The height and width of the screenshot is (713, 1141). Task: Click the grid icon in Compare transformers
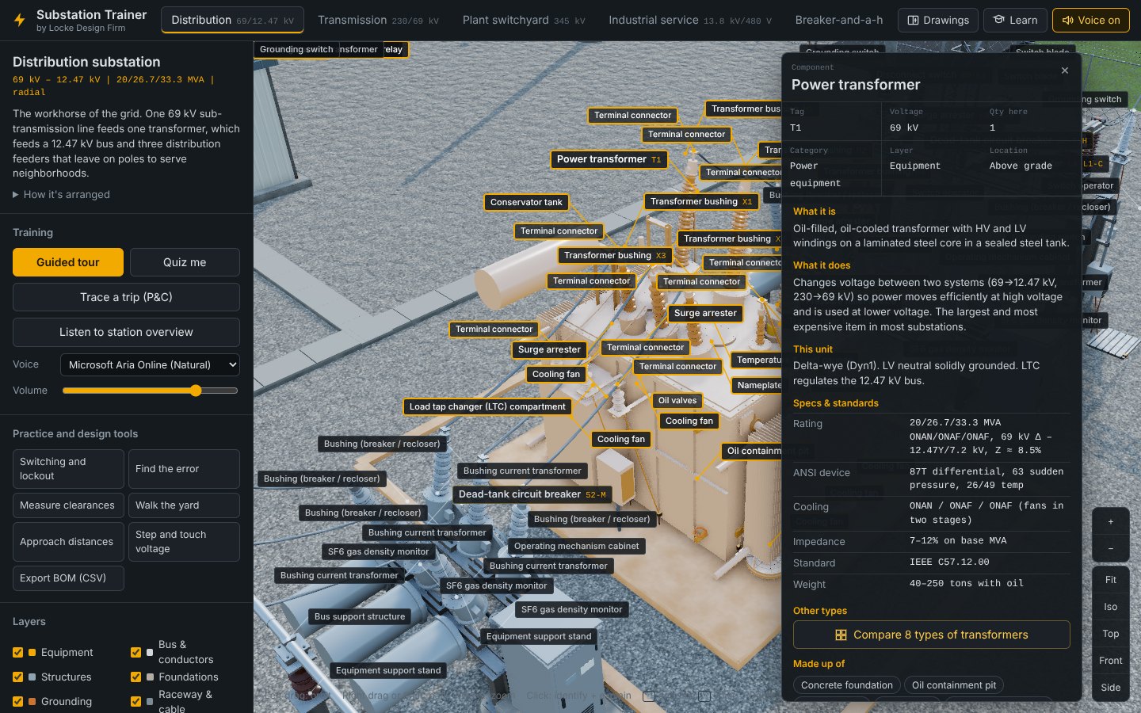pyautogui.click(x=841, y=635)
